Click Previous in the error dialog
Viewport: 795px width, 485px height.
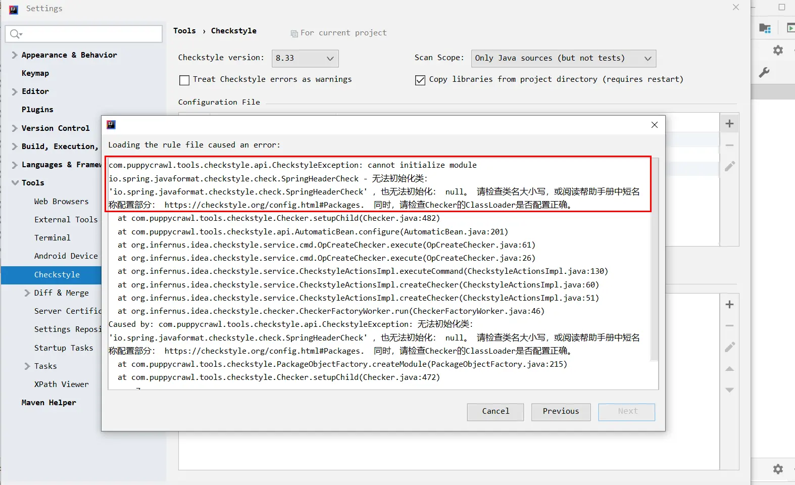point(561,412)
